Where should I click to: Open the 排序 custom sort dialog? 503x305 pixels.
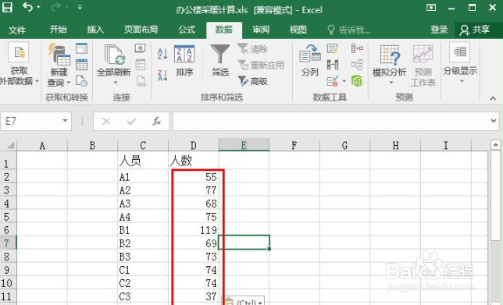pos(184,61)
